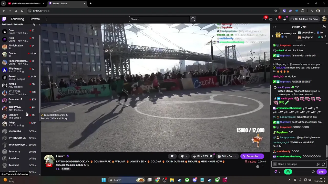Expand Bits 28% off offer
328x184 pixels.
click(203, 156)
